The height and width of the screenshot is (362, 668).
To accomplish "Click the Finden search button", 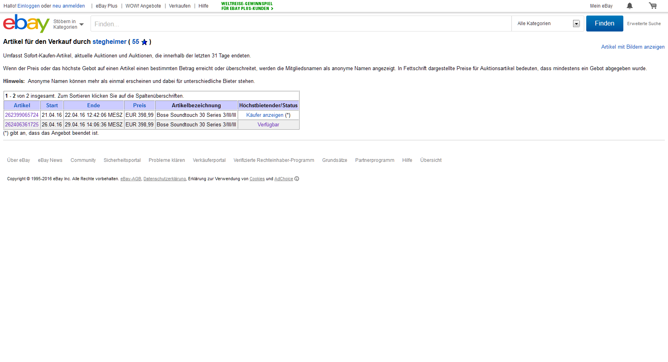I will point(605,24).
